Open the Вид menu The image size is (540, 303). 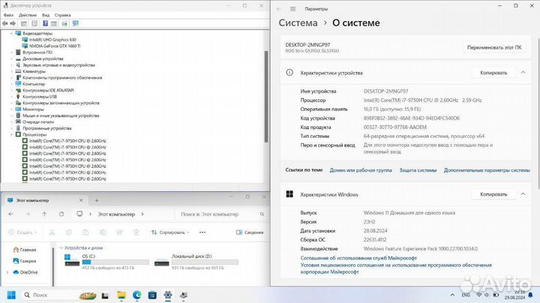pyautogui.click(x=46, y=15)
